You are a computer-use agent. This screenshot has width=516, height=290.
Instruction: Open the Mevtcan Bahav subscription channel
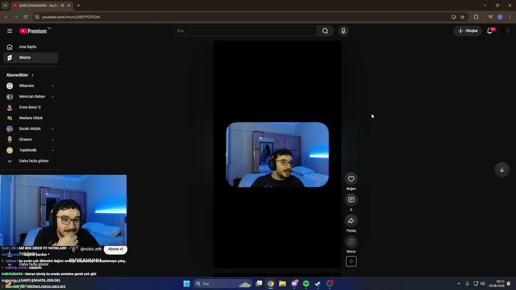point(31,97)
